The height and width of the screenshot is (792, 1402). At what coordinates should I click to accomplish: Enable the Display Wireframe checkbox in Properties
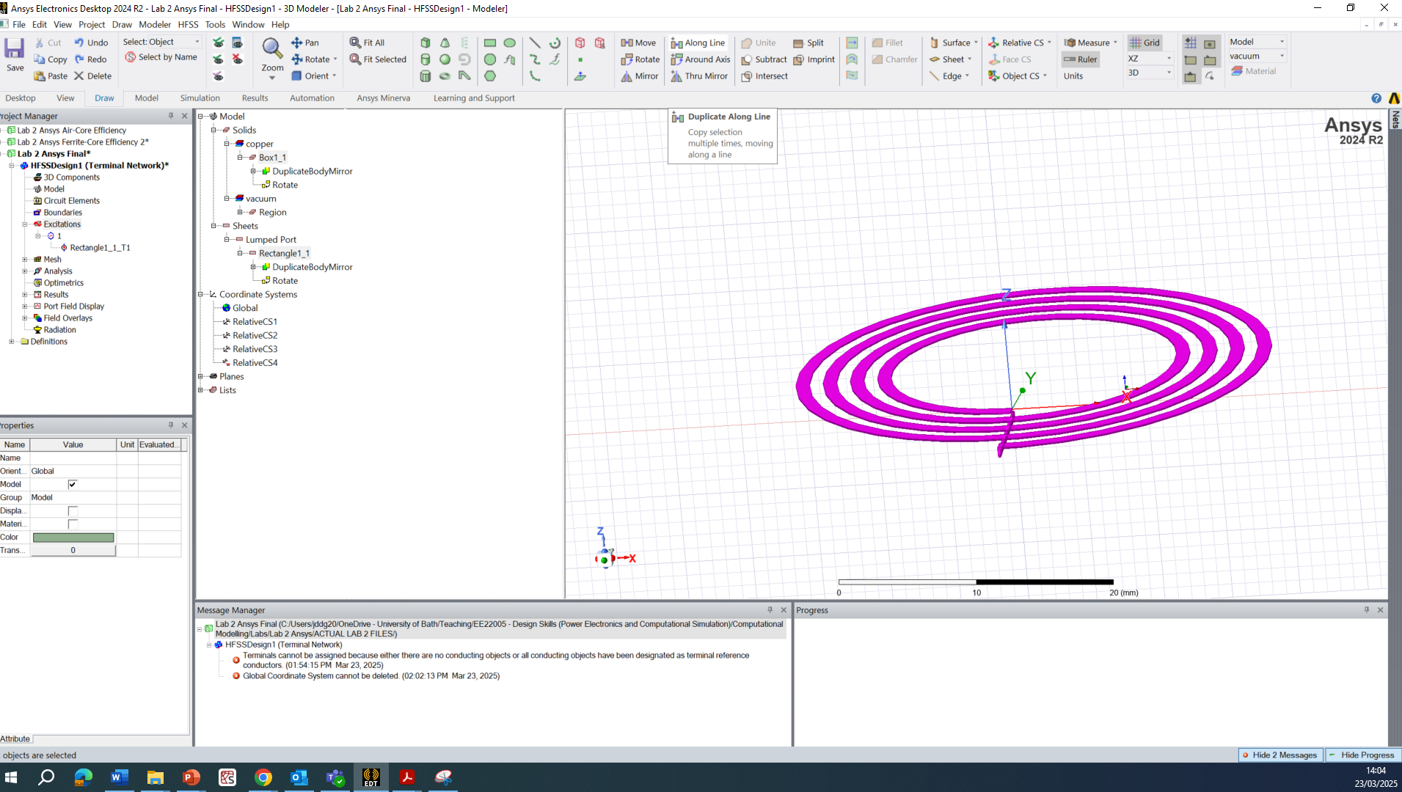(73, 511)
